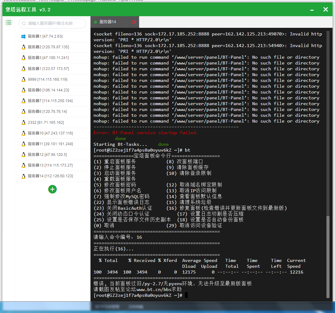Image resolution: width=335 pixels, height=313 pixels.
Task: Click menu line '(5) 修改面板密码'
Action: pos(115,185)
